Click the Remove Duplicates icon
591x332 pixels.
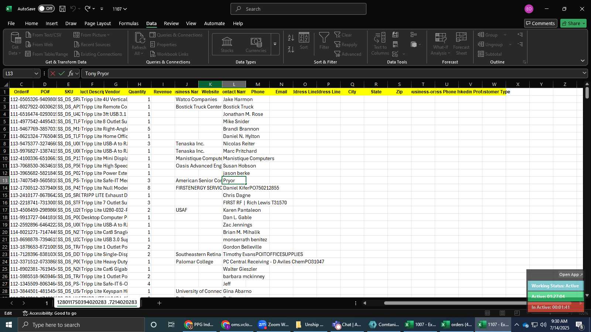(395, 45)
